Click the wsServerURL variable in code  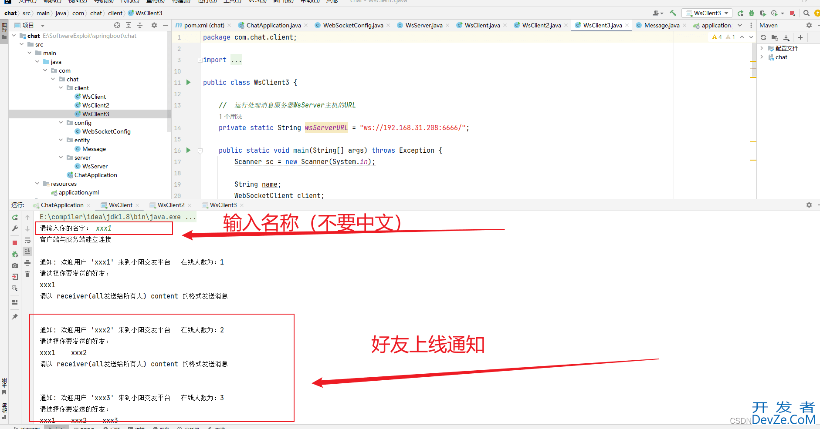(x=326, y=128)
